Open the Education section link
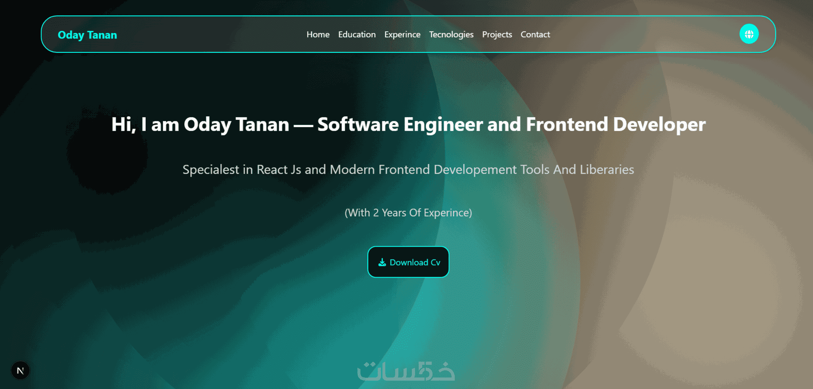Viewport: 813px width, 389px height. click(357, 35)
